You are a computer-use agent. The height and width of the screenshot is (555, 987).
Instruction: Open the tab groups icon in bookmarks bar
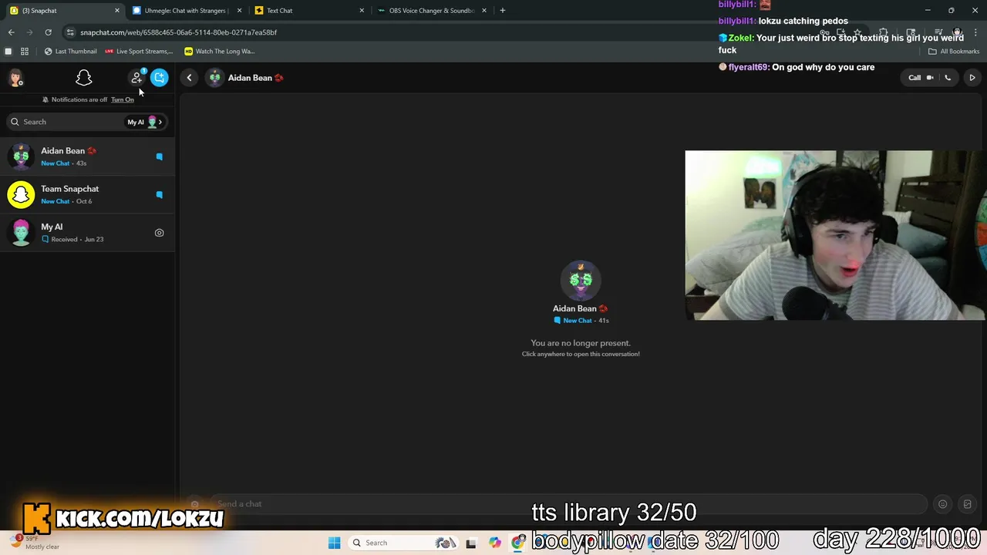point(8,52)
